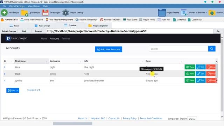Open the File menu

4,6
